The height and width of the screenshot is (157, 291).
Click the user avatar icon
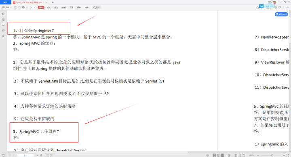tap(275, 2)
